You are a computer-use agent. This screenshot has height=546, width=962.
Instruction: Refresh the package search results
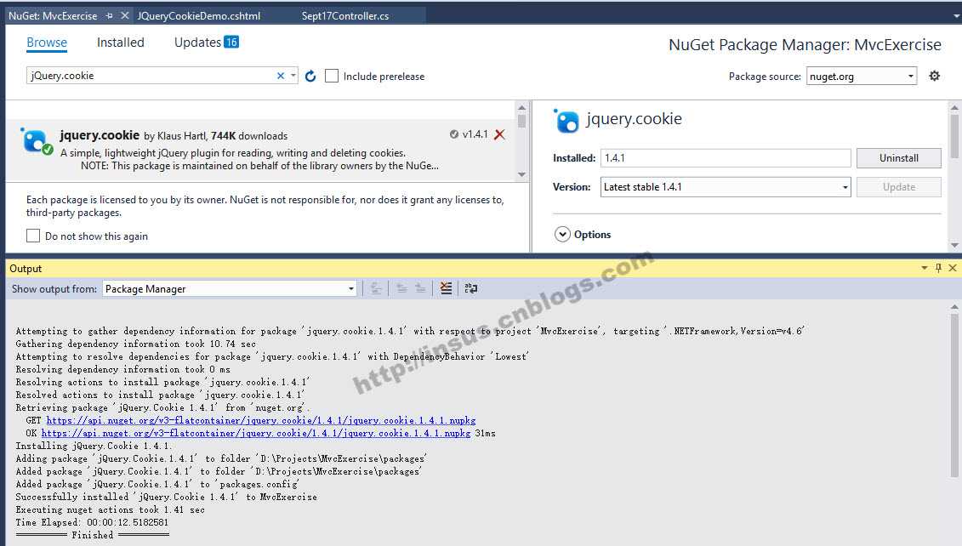coord(310,76)
